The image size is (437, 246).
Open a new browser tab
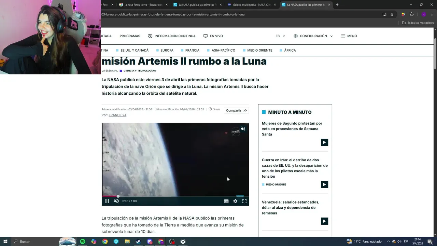337,5
